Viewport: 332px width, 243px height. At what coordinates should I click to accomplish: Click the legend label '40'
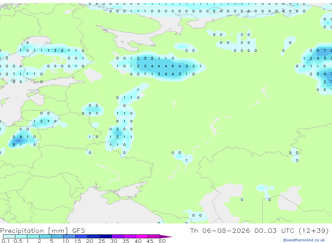[138, 241]
